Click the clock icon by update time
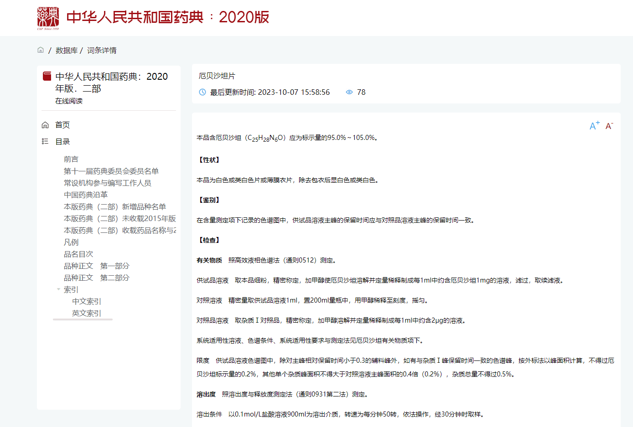633x427 pixels. [202, 92]
